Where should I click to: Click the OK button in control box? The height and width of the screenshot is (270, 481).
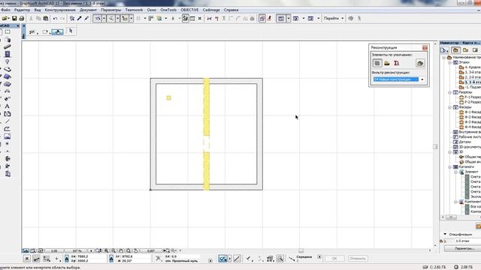pos(334,258)
